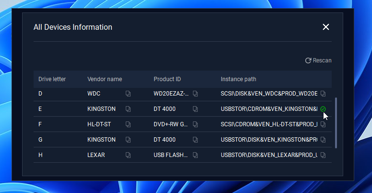Copy the LEXAR vendor name
372x193 pixels.
pyautogui.click(x=128, y=155)
